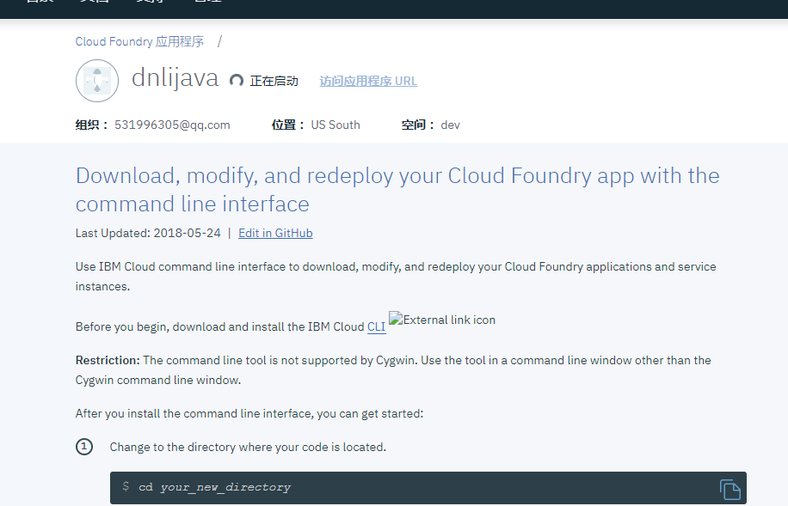Click the bold Restriction: label

point(108,361)
